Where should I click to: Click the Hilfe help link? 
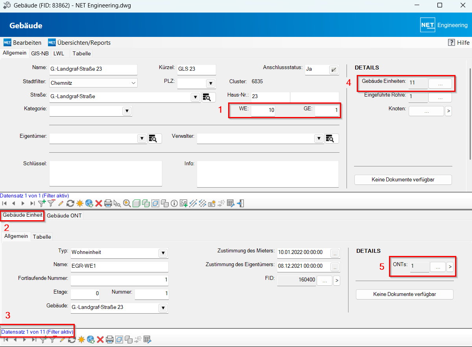pyautogui.click(x=459, y=42)
